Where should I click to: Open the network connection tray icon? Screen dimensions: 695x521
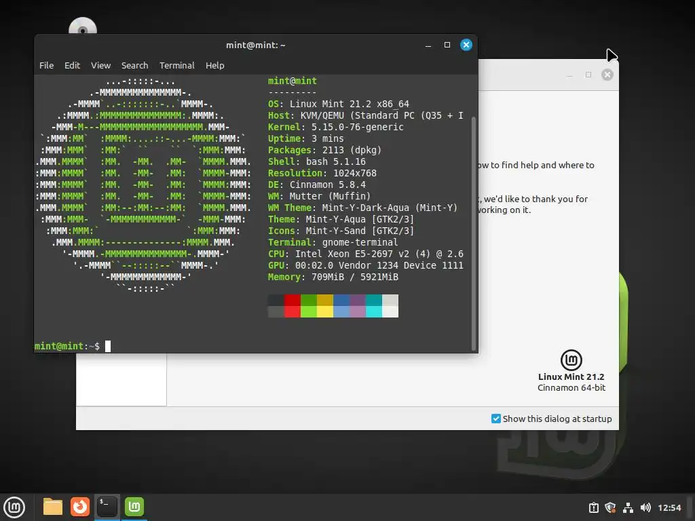(x=628, y=507)
